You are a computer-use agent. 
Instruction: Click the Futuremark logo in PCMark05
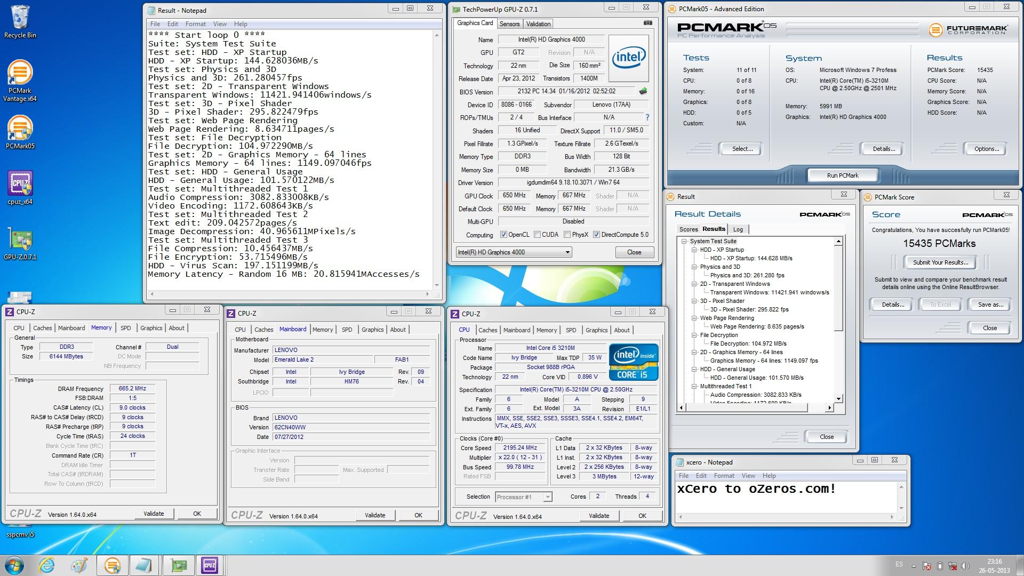[969, 30]
